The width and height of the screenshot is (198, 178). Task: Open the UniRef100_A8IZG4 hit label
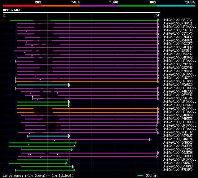(177, 20)
